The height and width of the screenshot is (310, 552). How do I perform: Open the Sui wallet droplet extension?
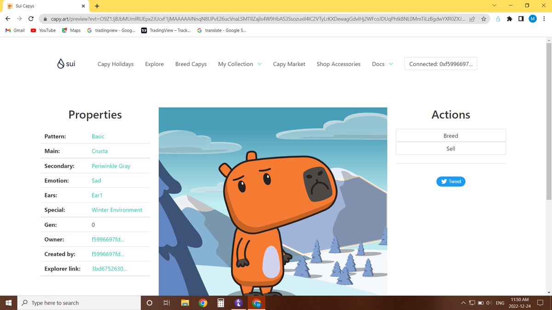pyautogui.click(x=498, y=19)
